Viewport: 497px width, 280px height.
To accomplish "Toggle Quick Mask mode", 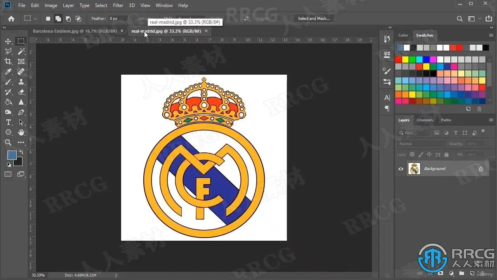I will (8, 174).
